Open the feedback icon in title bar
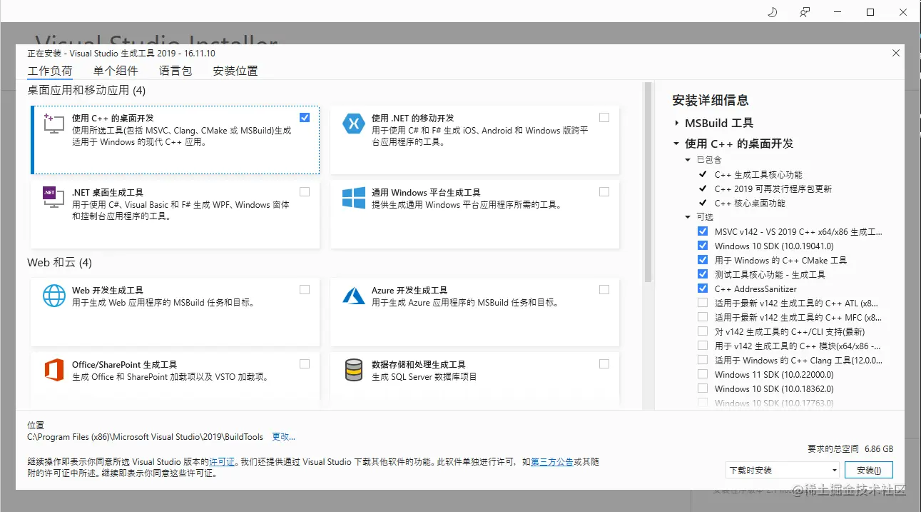 [805, 12]
